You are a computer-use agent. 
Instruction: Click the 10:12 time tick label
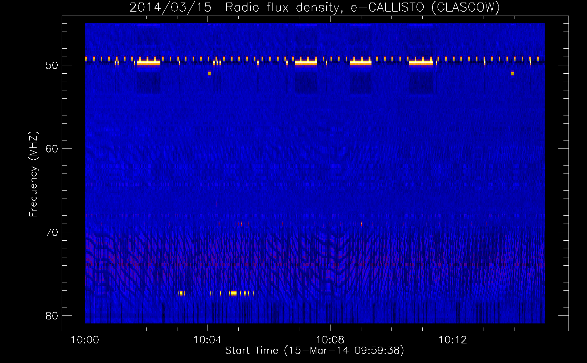453,340
